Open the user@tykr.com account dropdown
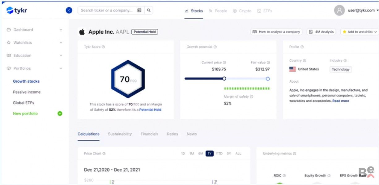This screenshot has width=379, height=185. [363, 10]
